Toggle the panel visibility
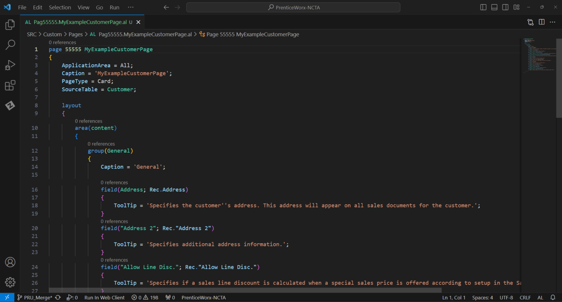562x302 pixels. pyautogui.click(x=494, y=7)
